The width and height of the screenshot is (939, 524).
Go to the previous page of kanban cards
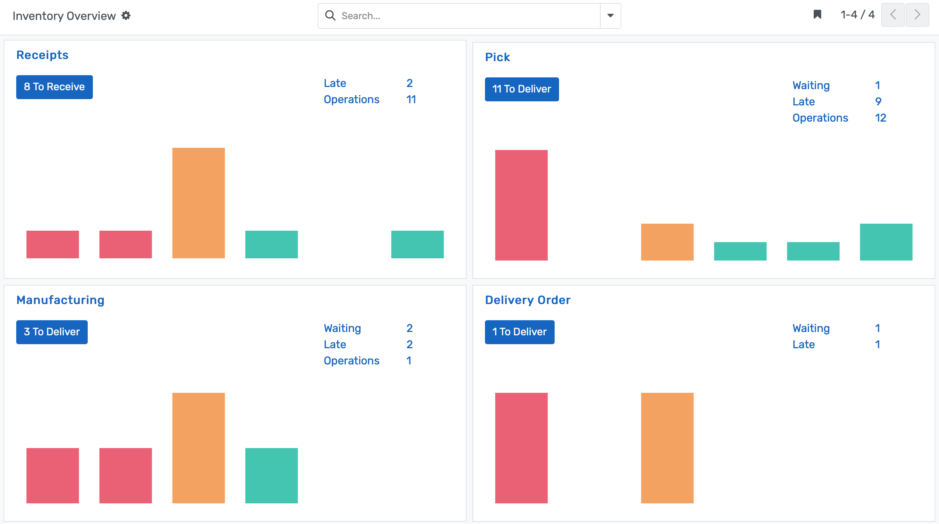(893, 15)
